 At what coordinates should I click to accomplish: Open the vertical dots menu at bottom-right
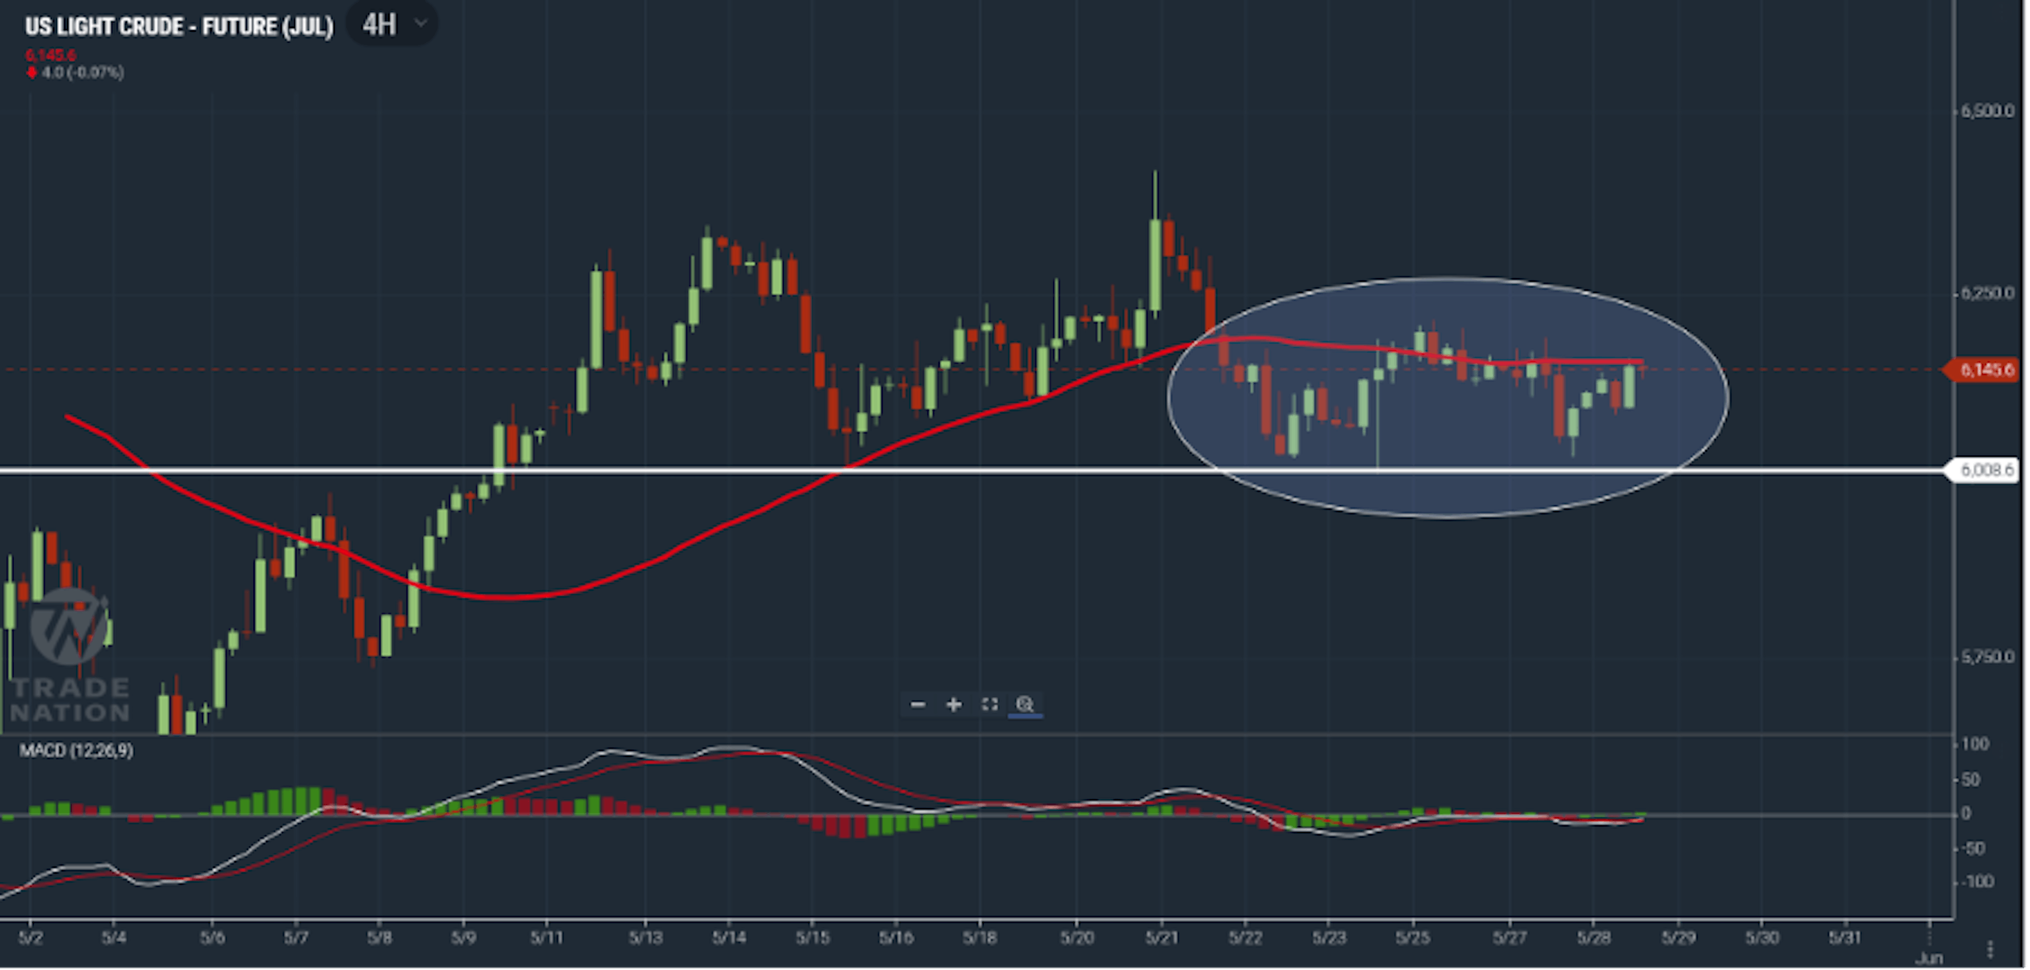coord(1990,949)
